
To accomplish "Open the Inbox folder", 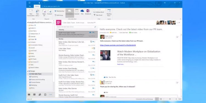I will (32, 25).
